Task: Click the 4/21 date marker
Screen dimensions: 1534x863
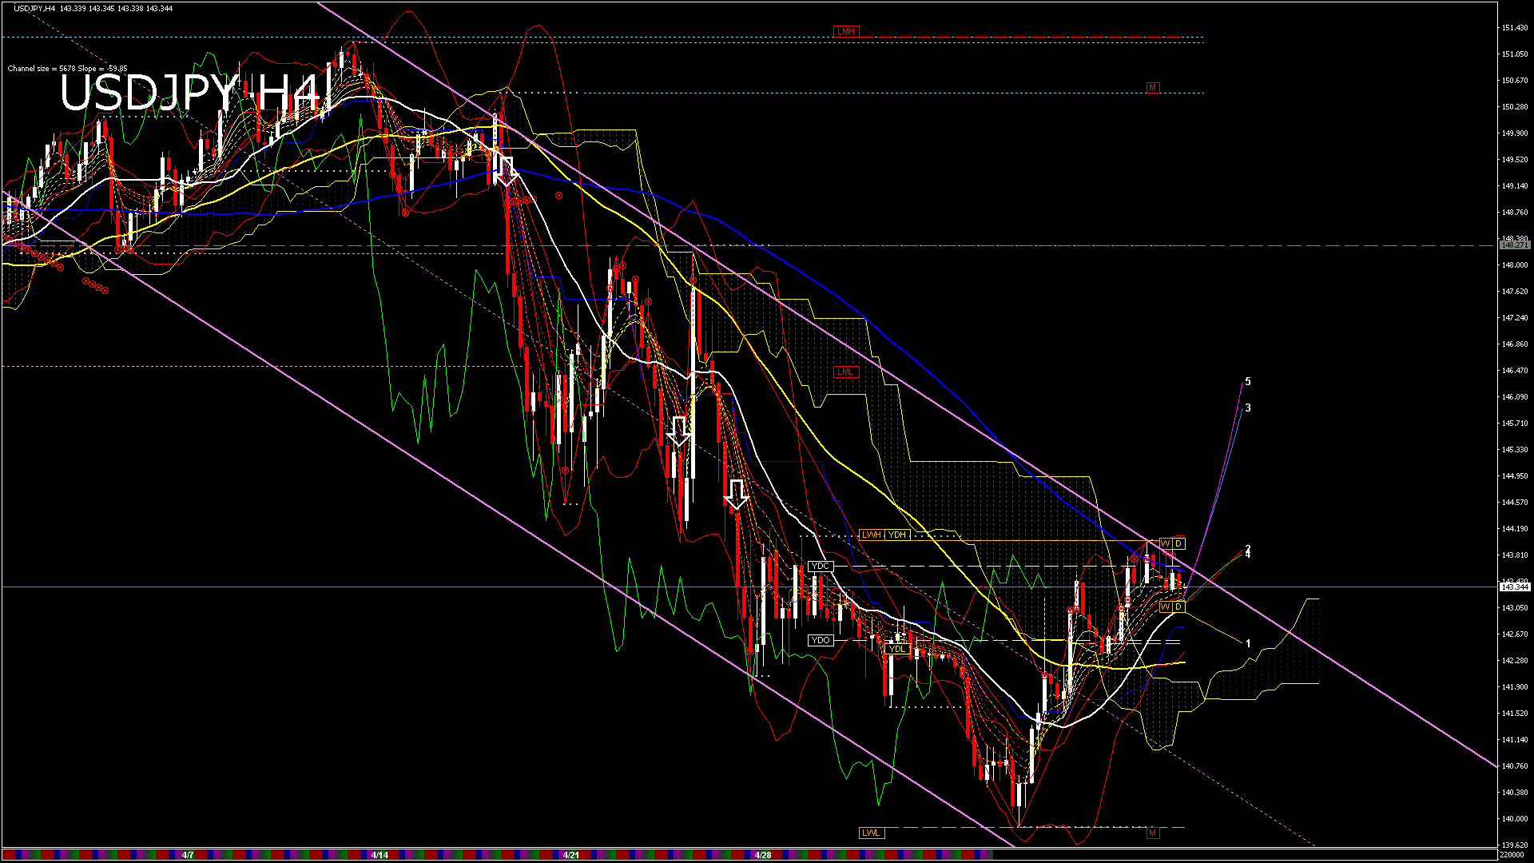Action: [570, 855]
